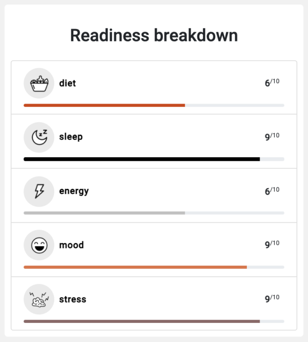
Task: Select the sleep label text
Action: click(71, 137)
